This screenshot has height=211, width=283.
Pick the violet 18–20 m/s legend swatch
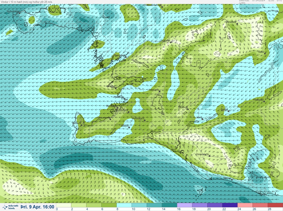coord(200,205)
